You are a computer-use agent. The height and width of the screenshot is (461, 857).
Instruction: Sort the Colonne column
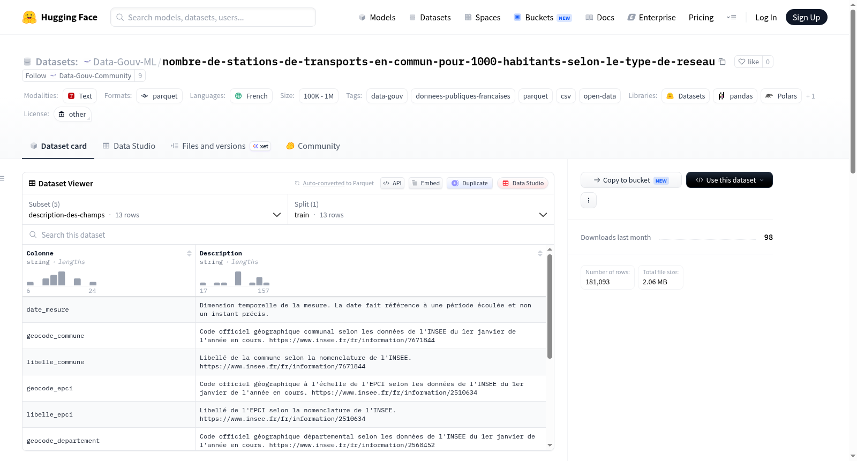(x=189, y=253)
